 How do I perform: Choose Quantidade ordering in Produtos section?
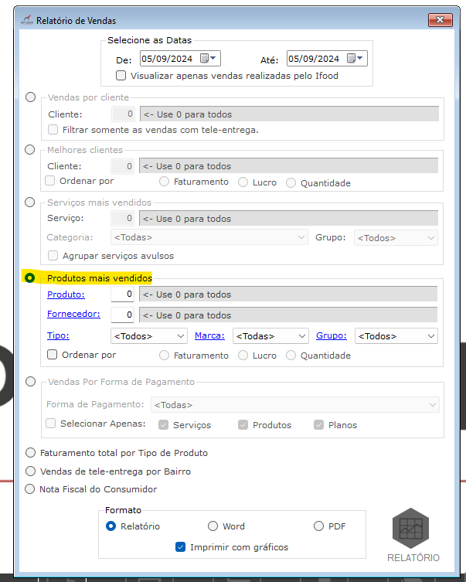[291, 356]
